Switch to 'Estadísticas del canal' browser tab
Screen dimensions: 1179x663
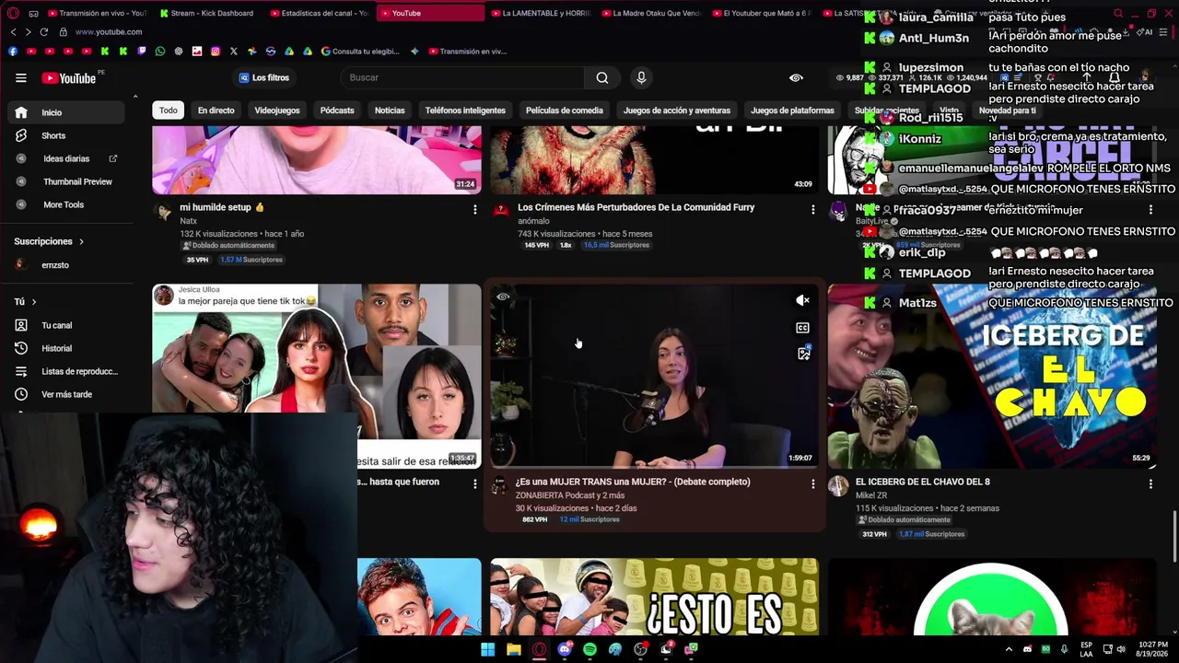point(321,13)
